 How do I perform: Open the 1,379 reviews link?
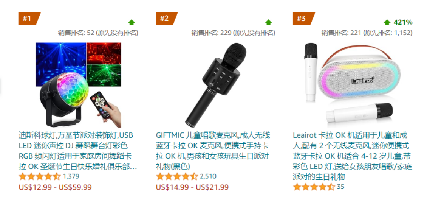tap(71, 176)
